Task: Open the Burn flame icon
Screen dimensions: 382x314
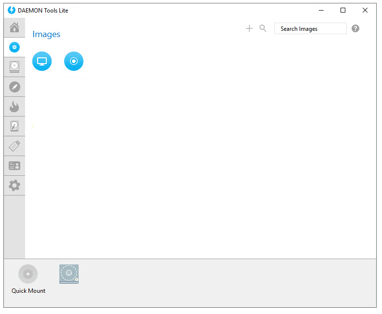Action: [x=14, y=106]
